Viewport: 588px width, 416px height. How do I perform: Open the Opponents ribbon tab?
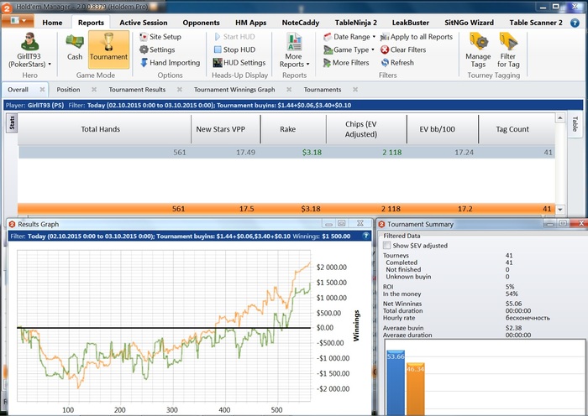pyautogui.click(x=201, y=23)
